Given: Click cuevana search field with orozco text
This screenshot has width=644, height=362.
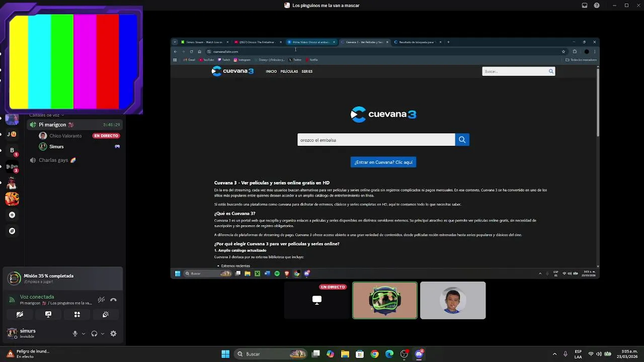Looking at the screenshot, I should click(x=376, y=140).
